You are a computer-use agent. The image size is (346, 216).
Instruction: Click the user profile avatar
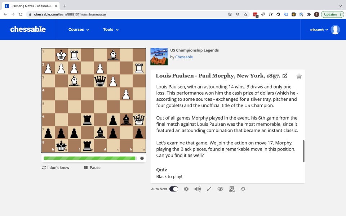click(335, 30)
